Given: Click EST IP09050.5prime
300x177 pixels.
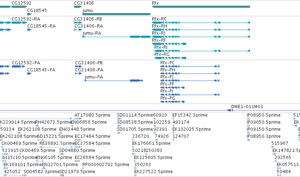Looking at the screenshot, I should pos(263,122).
